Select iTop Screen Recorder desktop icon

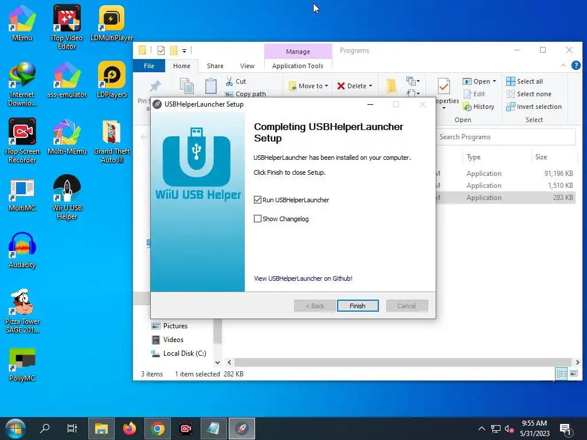pyautogui.click(x=22, y=141)
